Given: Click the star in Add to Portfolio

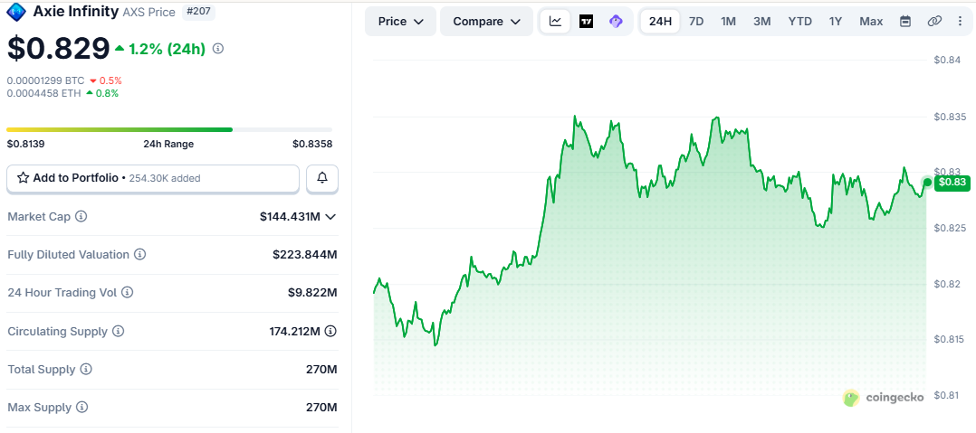Looking at the screenshot, I should (23, 178).
